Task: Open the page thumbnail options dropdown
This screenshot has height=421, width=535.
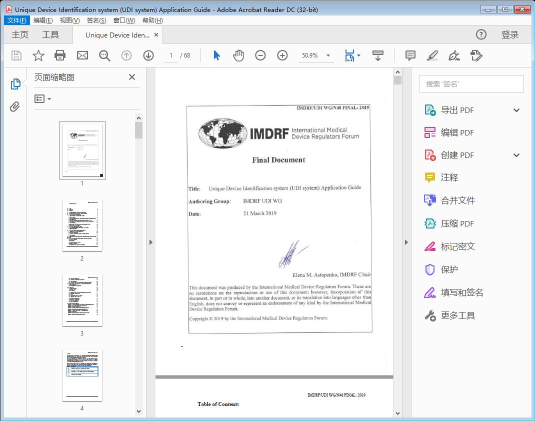Action: pos(42,98)
